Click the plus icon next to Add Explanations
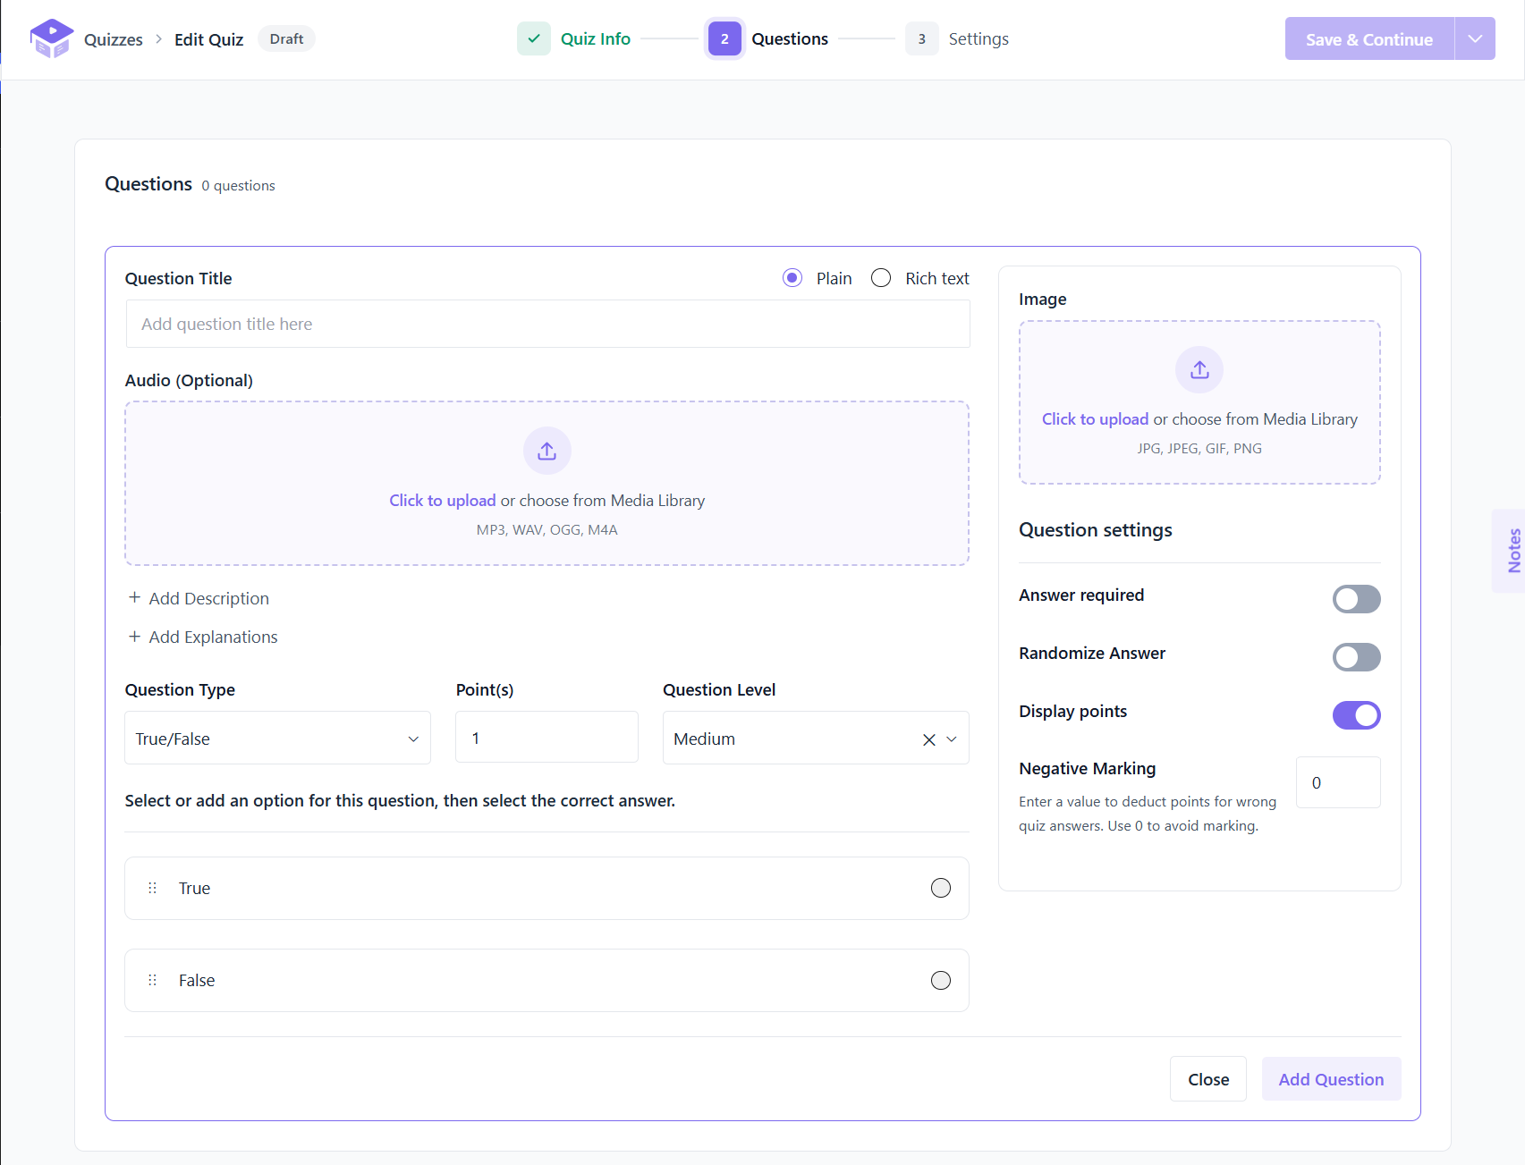Screen dimensions: 1525x1165 point(134,636)
